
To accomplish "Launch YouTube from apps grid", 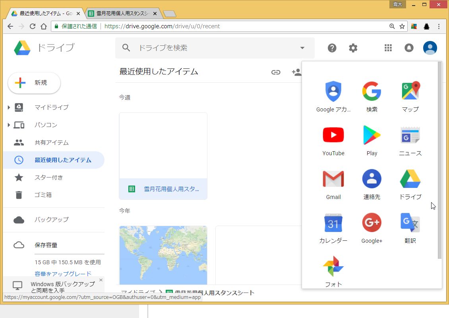I will pyautogui.click(x=333, y=140).
